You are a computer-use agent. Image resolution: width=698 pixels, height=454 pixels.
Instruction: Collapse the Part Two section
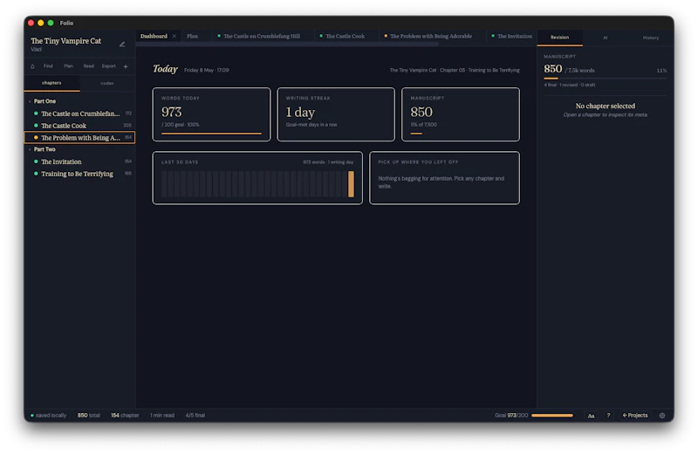click(x=30, y=149)
